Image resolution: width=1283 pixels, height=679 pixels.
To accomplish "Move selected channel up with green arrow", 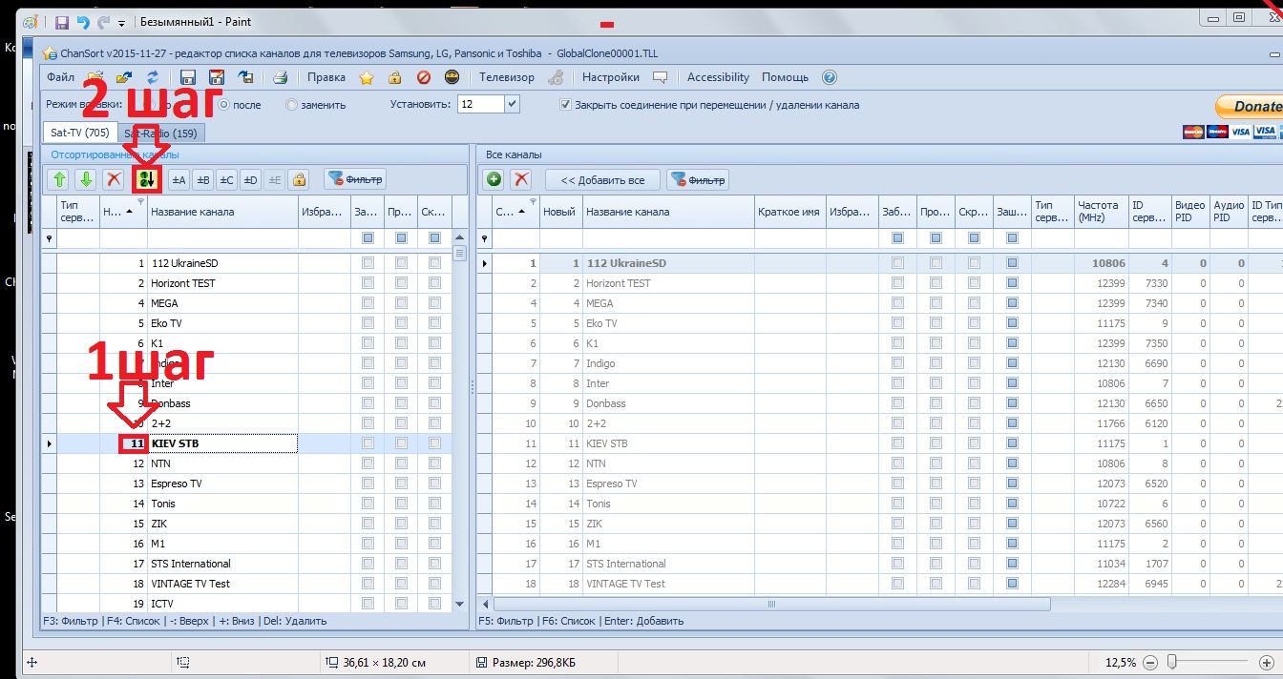I will tap(59, 179).
